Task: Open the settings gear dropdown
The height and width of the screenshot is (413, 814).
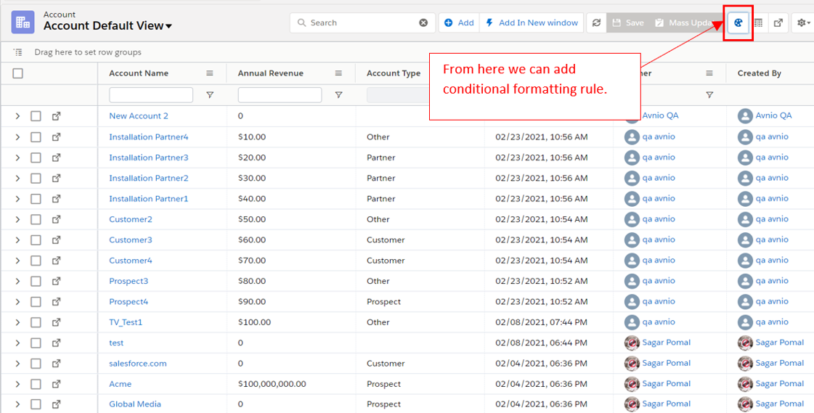Action: 803,23
